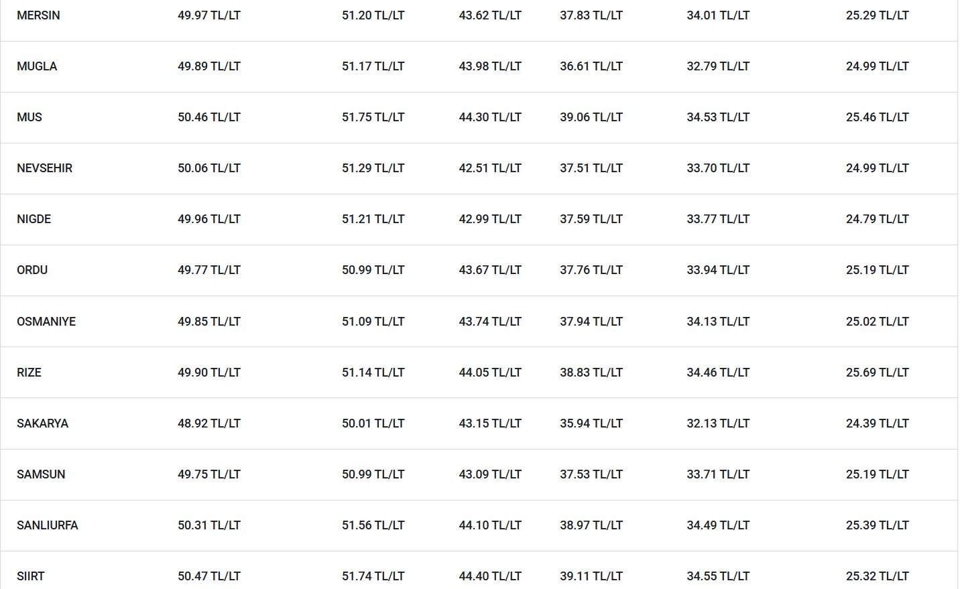Click the SIIRT row label
This screenshot has width=960, height=589.
click(x=31, y=576)
